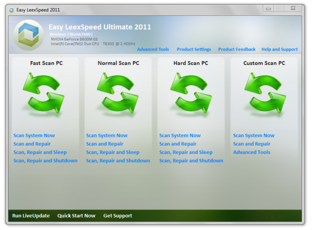Image resolution: width=312 pixels, height=230 pixels.
Task: Minimize the Easy LeexSpeed window
Action: tap(268, 8)
